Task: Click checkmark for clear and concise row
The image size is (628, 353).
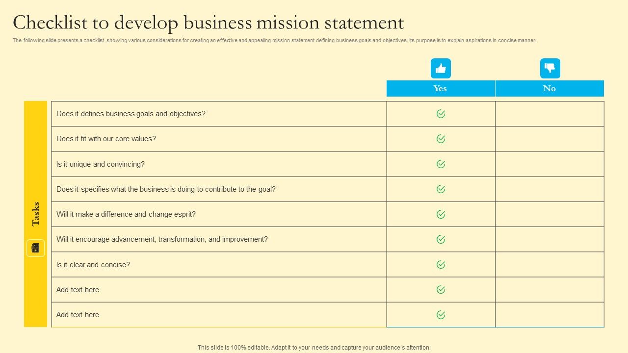Action: point(441,265)
